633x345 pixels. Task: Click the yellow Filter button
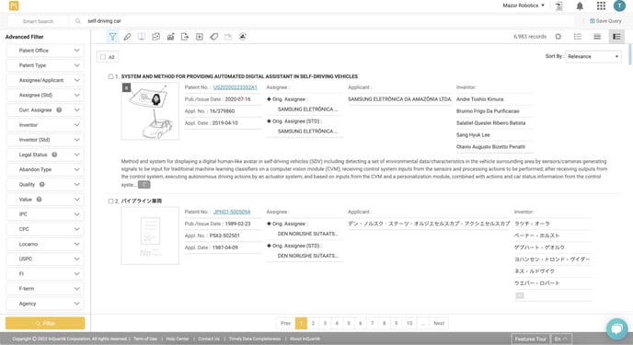(45, 323)
